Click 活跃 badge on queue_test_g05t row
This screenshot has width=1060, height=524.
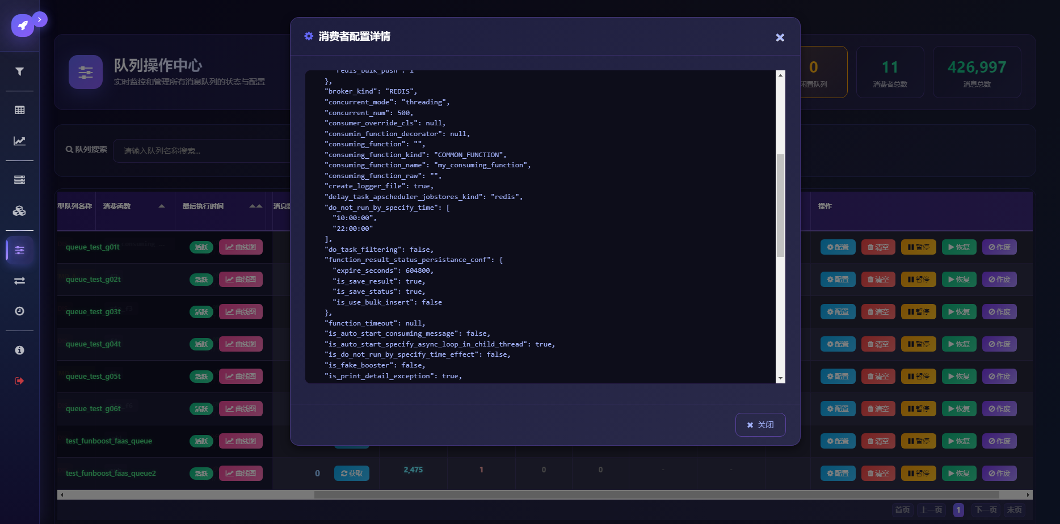pos(201,377)
